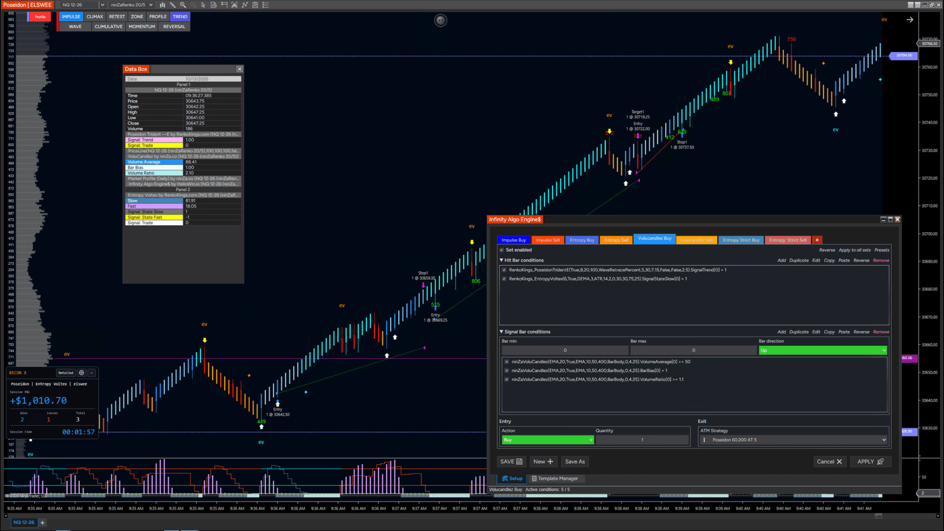
Task: Open the ninZaRenko 20/5 bar type dropdown
Action: coord(131,5)
